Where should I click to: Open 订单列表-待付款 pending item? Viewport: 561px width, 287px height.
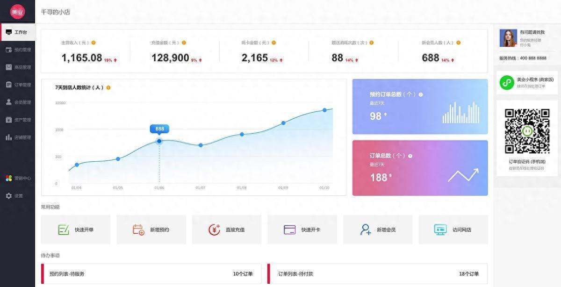click(377, 273)
